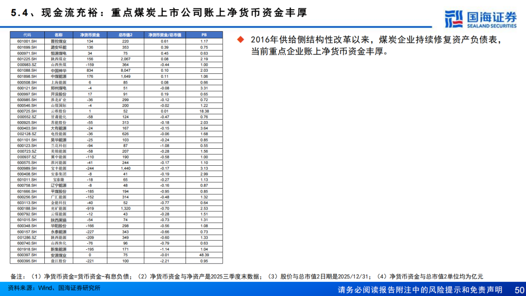The image size is (526, 296).
Task: Click the 净货币资金 column header
Action: [90, 35]
